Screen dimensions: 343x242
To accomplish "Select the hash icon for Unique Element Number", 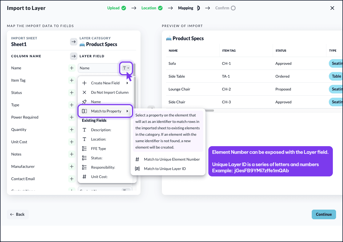I will coord(137,159).
